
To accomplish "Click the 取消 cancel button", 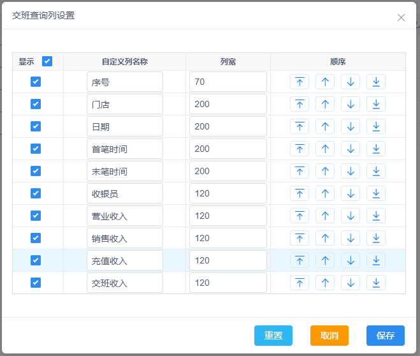I will pos(329,336).
